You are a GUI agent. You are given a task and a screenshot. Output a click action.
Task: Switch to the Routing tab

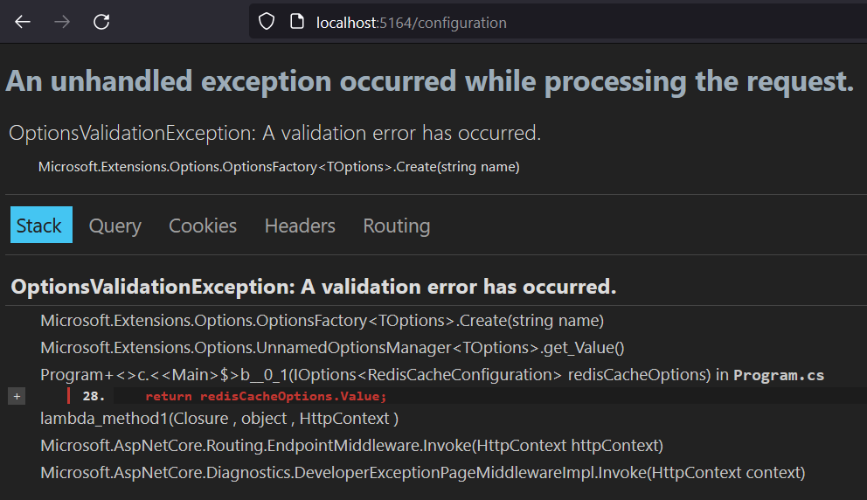(x=397, y=226)
